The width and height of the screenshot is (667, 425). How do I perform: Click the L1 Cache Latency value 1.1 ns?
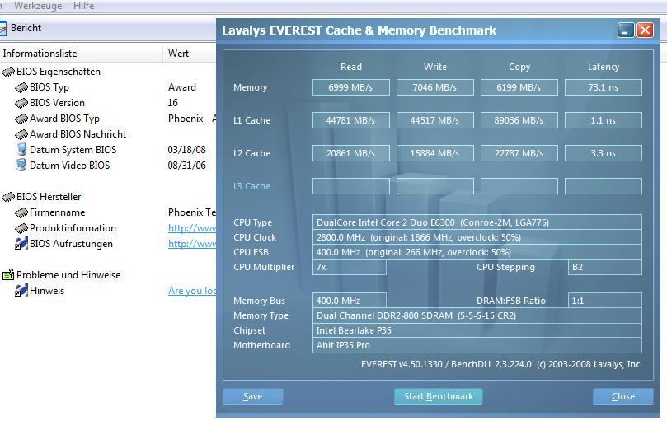(604, 120)
